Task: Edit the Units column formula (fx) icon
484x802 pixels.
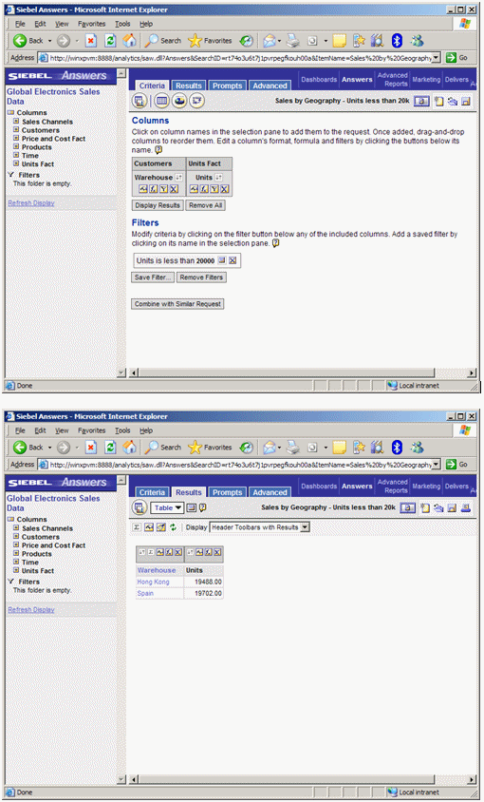Action: pyautogui.click(x=204, y=189)
